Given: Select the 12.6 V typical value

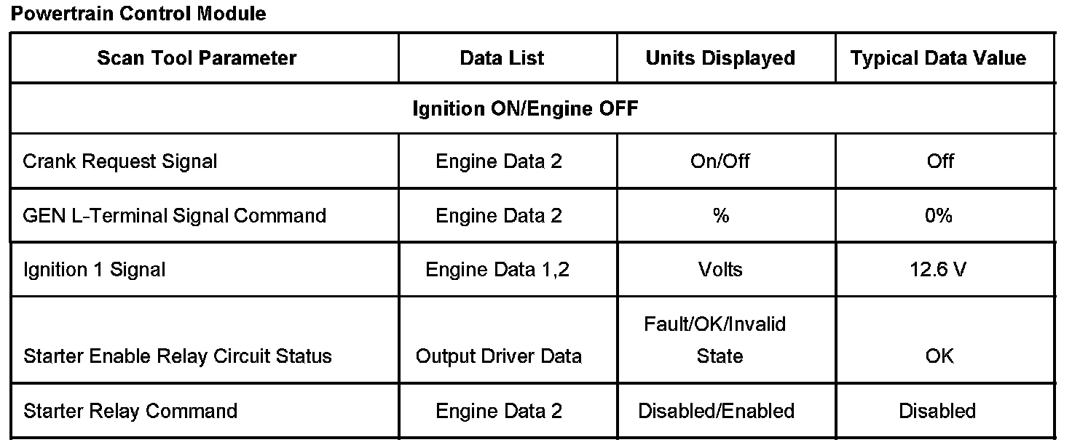Looking at the screenshot, I should 938,270.
